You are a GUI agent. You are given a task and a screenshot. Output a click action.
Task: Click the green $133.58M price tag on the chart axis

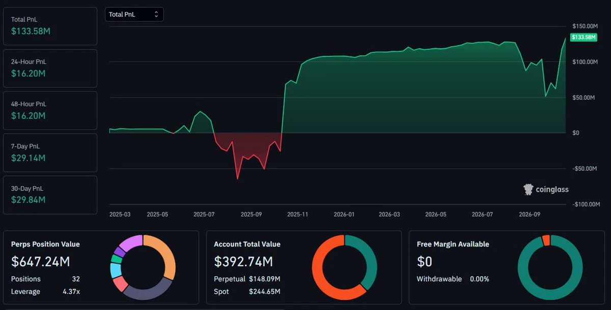click(584, 37)
